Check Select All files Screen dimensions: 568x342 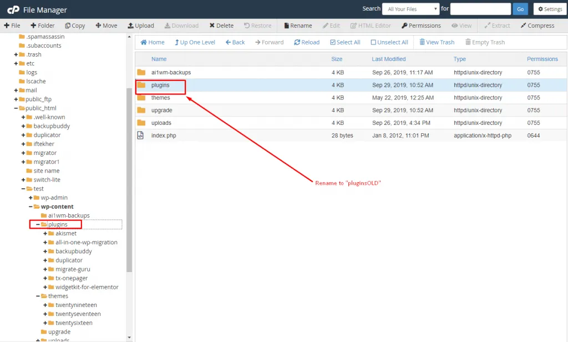point(345,42)
